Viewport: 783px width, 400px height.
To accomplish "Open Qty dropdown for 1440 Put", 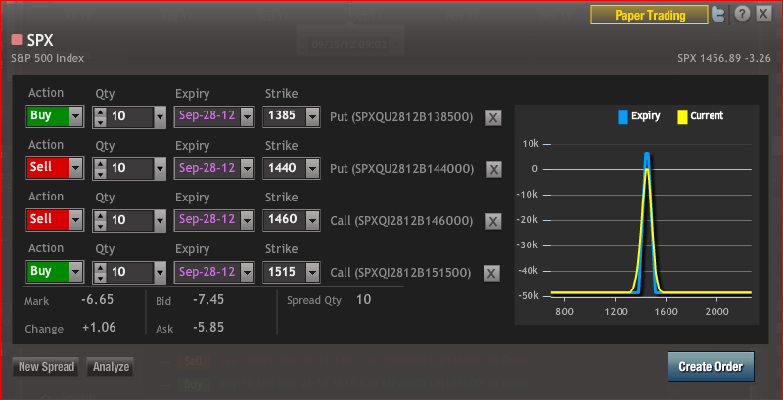I will (160, 169).
